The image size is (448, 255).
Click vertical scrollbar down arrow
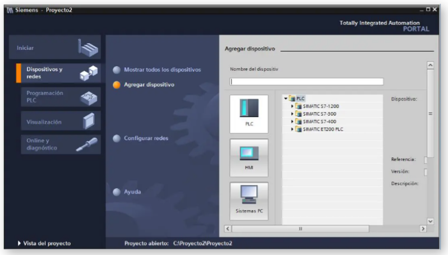[x=430, y=221]
